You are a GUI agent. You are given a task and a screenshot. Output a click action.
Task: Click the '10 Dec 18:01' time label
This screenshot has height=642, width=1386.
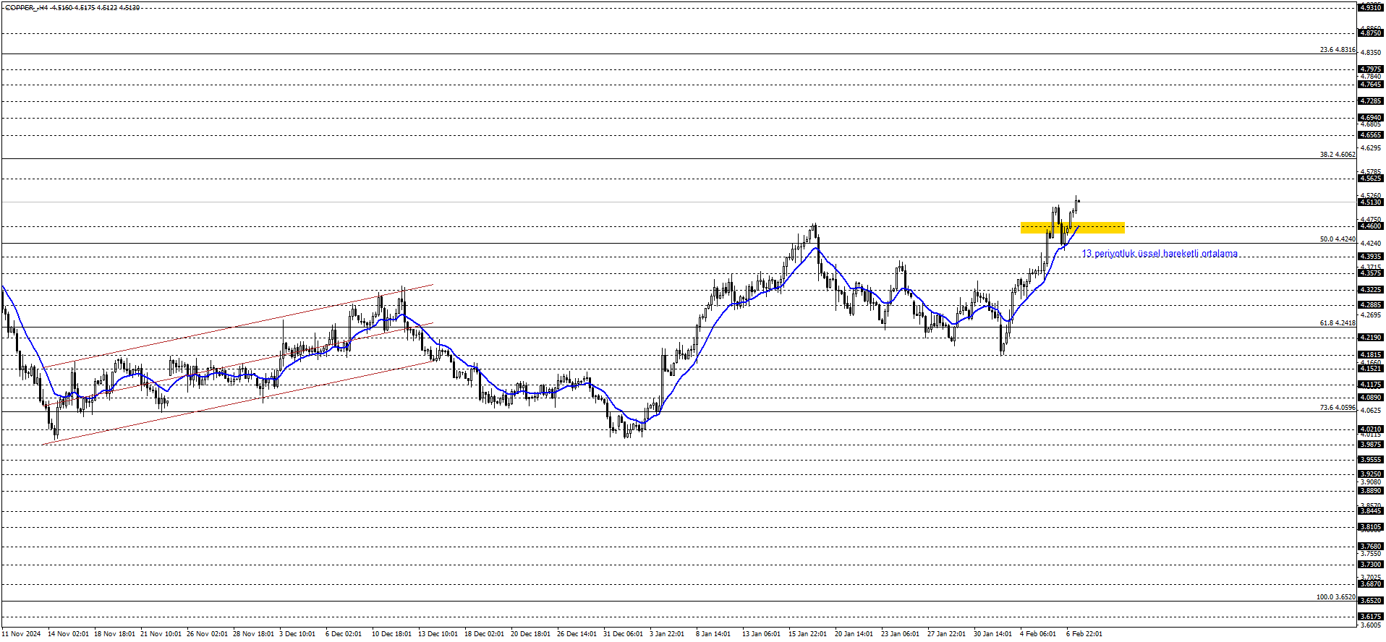(x=392, y=634)
